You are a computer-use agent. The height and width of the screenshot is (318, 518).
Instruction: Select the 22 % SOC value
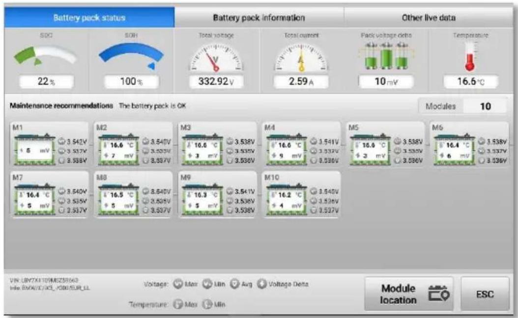point(46,81)
